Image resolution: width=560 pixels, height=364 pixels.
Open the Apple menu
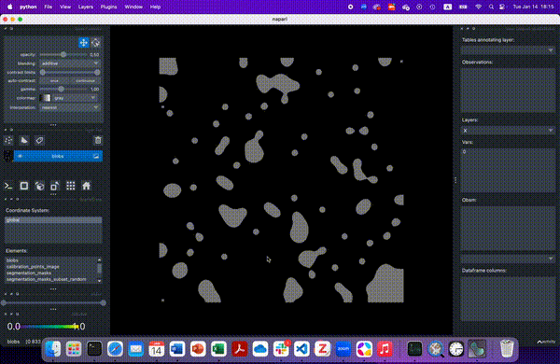(x=10, y=7)
